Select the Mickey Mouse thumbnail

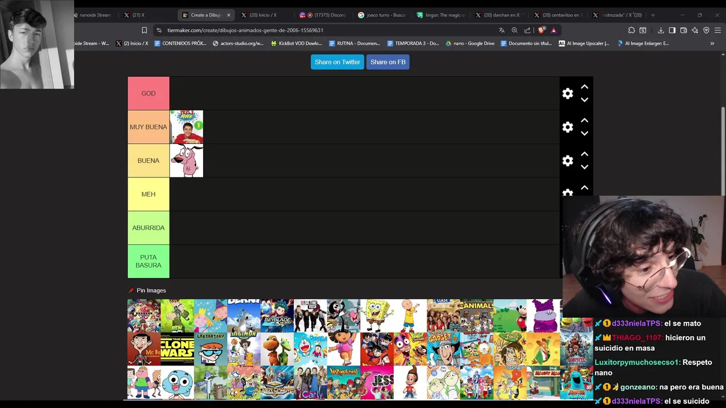pyautogui.click(x=510, y=316)
